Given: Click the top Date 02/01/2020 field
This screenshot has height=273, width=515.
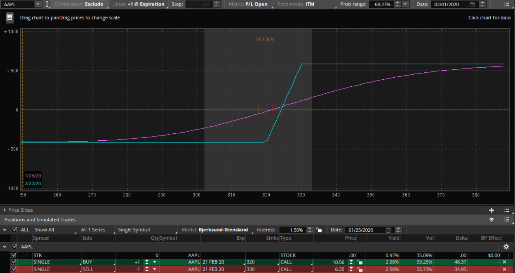Looking at the screenshot, I should pos(449,5).
